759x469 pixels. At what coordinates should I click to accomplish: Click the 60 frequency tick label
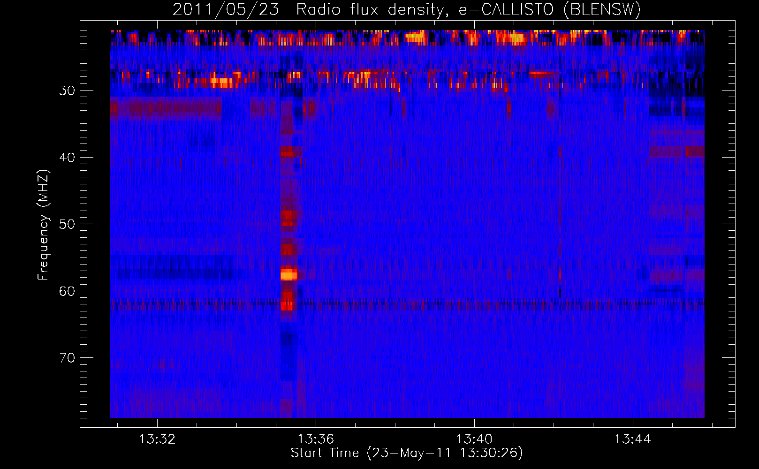[67, 291]
